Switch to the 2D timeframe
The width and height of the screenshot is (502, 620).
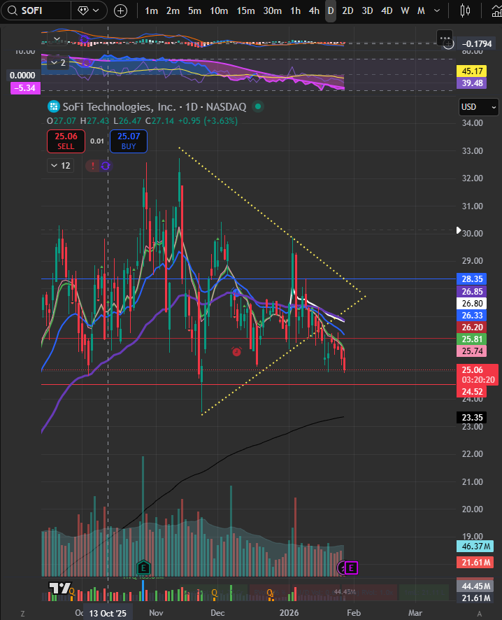(347, 10)
